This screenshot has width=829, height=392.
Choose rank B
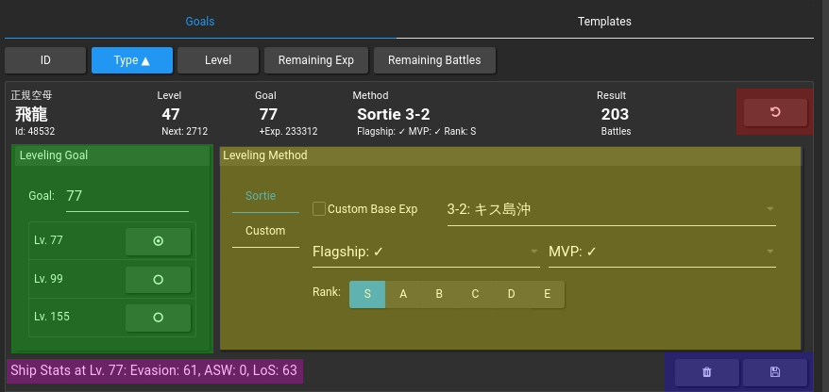point(439,294)
